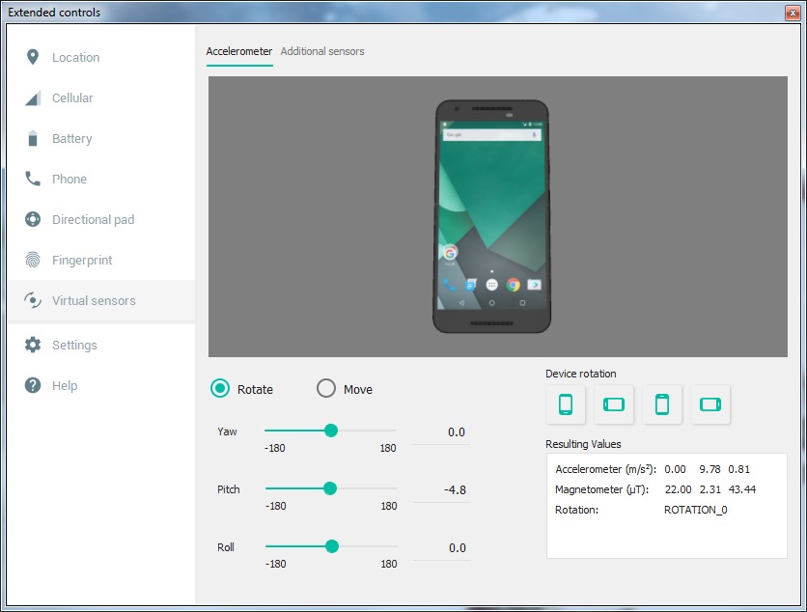Image resolution: width=807 pixels, height=612 pixels.
Task: Open Settings gear in sidebar
Action: (33, 346)
